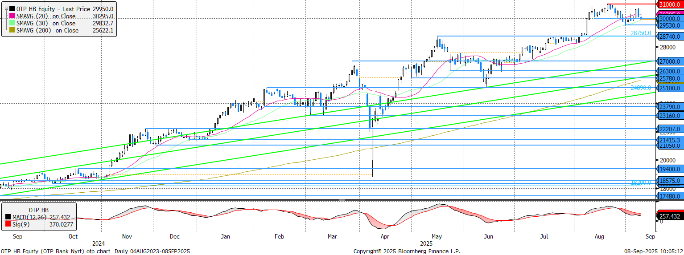Click the 30000.0 price level tag
This screenshot has height=255, width=684.
(x=669, y=19)
